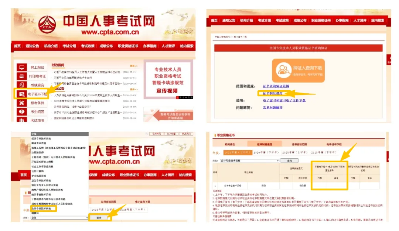Click 资格 combo box showing 全部

coord(59,218)
